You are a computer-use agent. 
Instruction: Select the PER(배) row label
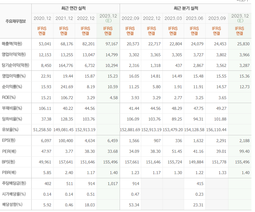tap(9, 151)
